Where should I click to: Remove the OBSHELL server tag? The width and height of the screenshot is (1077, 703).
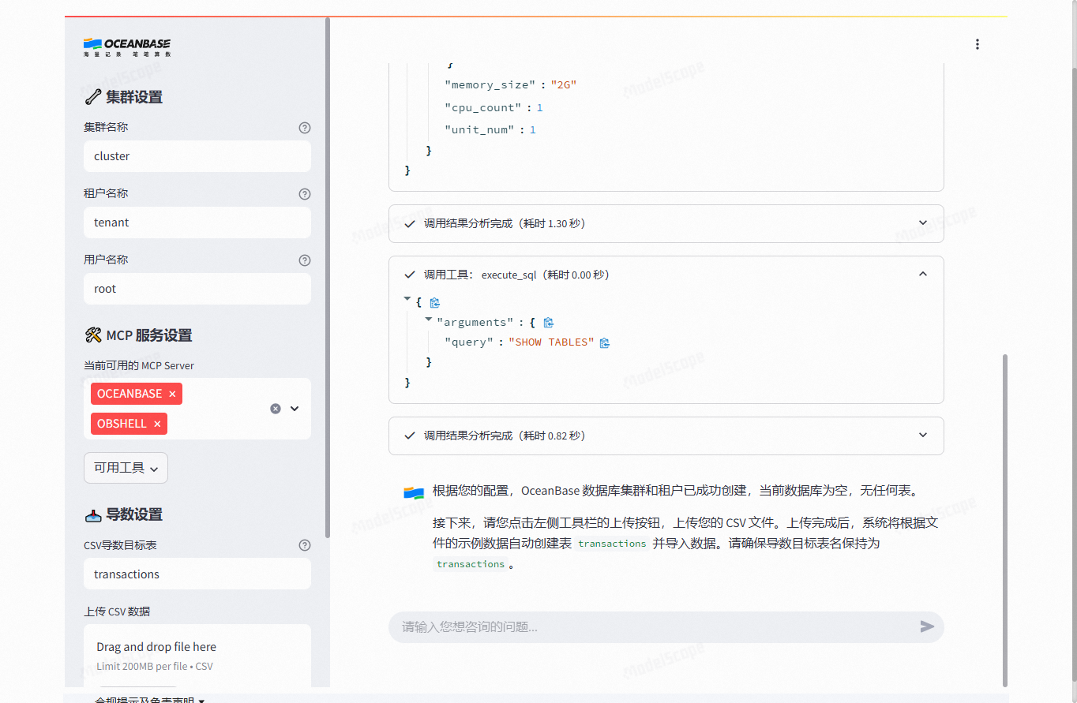pos(156,423)
